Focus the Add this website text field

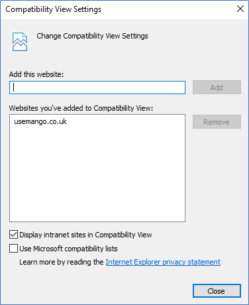pyautogui.click(x=97, y=88)
